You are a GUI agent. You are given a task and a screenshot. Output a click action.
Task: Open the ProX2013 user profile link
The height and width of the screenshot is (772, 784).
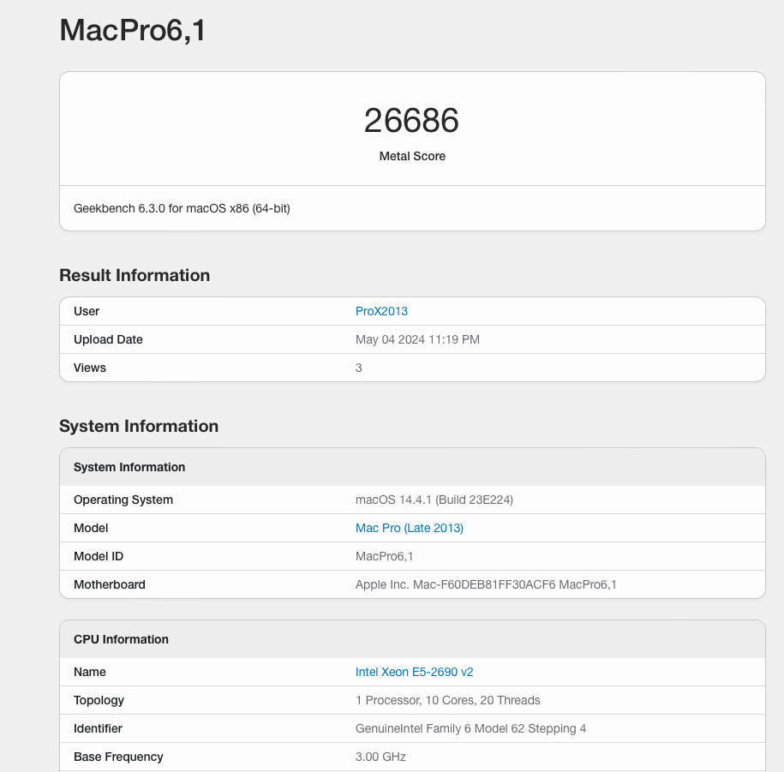(381, 311)
